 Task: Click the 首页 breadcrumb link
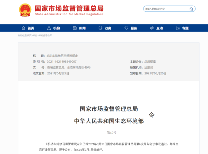29,35
